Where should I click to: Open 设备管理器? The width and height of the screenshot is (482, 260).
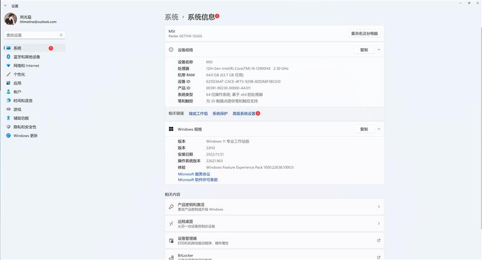click(x=274, y=241)
